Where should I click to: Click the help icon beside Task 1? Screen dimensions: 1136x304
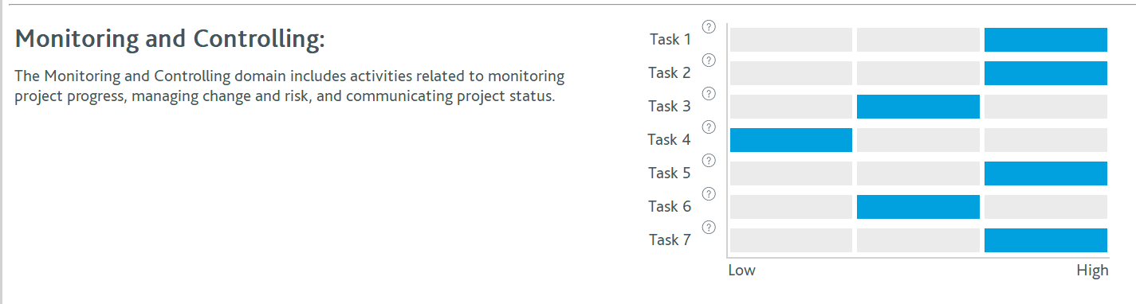(708, 27)
